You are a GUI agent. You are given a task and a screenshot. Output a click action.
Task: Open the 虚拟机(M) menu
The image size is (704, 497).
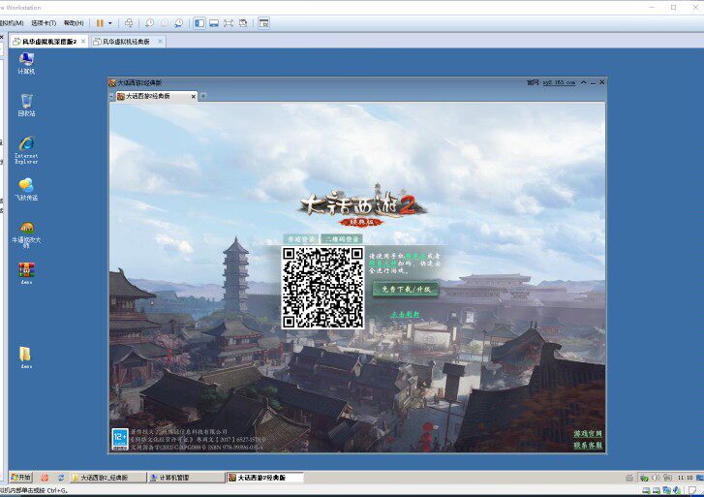pos(12,23)
